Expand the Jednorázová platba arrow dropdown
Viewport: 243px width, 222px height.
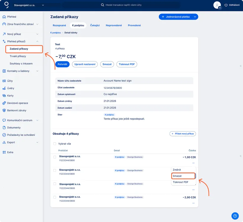pyautogui.click(x=195, y=17)
